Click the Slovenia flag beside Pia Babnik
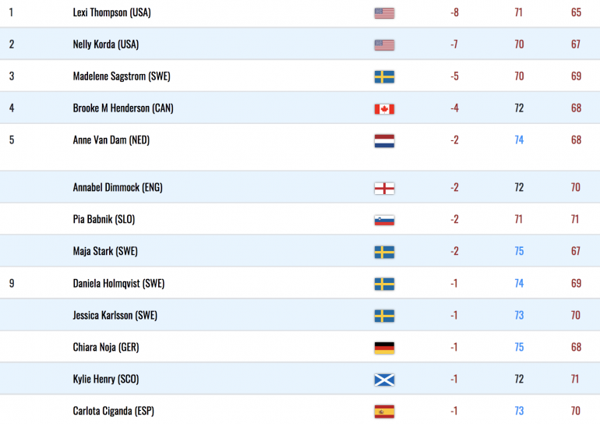This screenshot has width=600, height=424. 384,220
